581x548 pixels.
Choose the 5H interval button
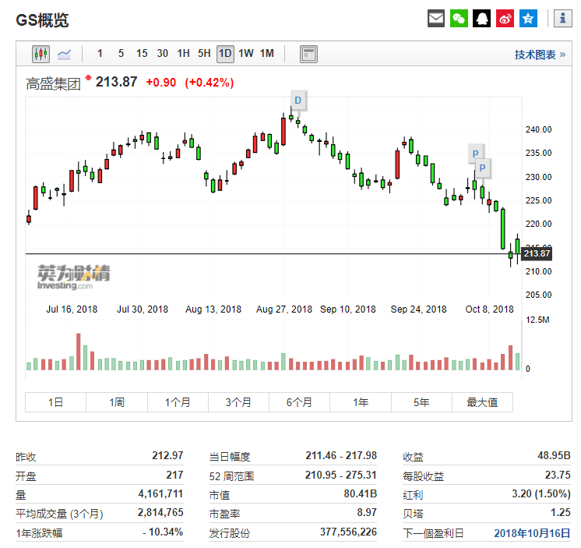(x=204, y=54)
